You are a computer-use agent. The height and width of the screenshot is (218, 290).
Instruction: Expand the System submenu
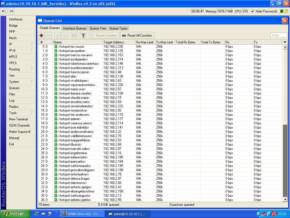[x=32, y=81]
